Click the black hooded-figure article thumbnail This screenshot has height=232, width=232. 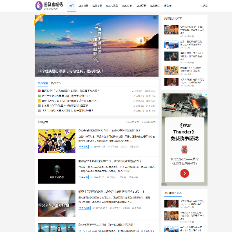[x=57, y=171]
